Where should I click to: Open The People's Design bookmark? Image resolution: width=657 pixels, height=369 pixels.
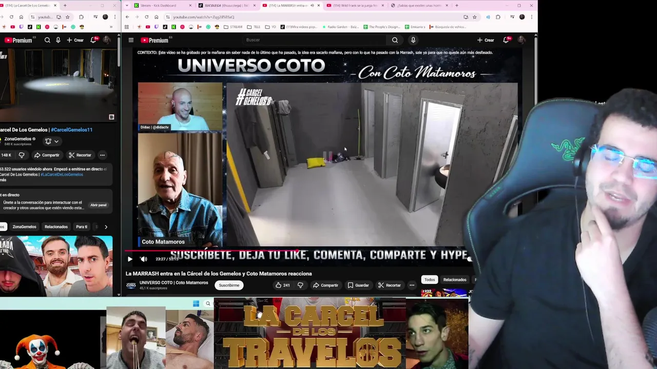click(381, 27)
